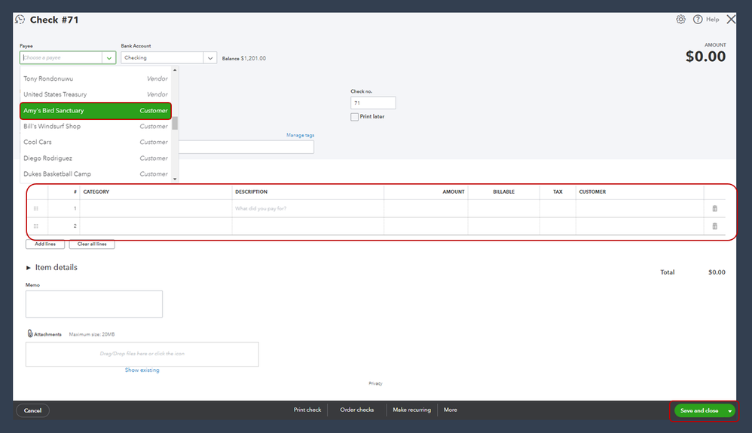Delete line 1 using trash icon
Image resolution: width=752 pixels, height=433 pixels.
(x=714, y=208)
